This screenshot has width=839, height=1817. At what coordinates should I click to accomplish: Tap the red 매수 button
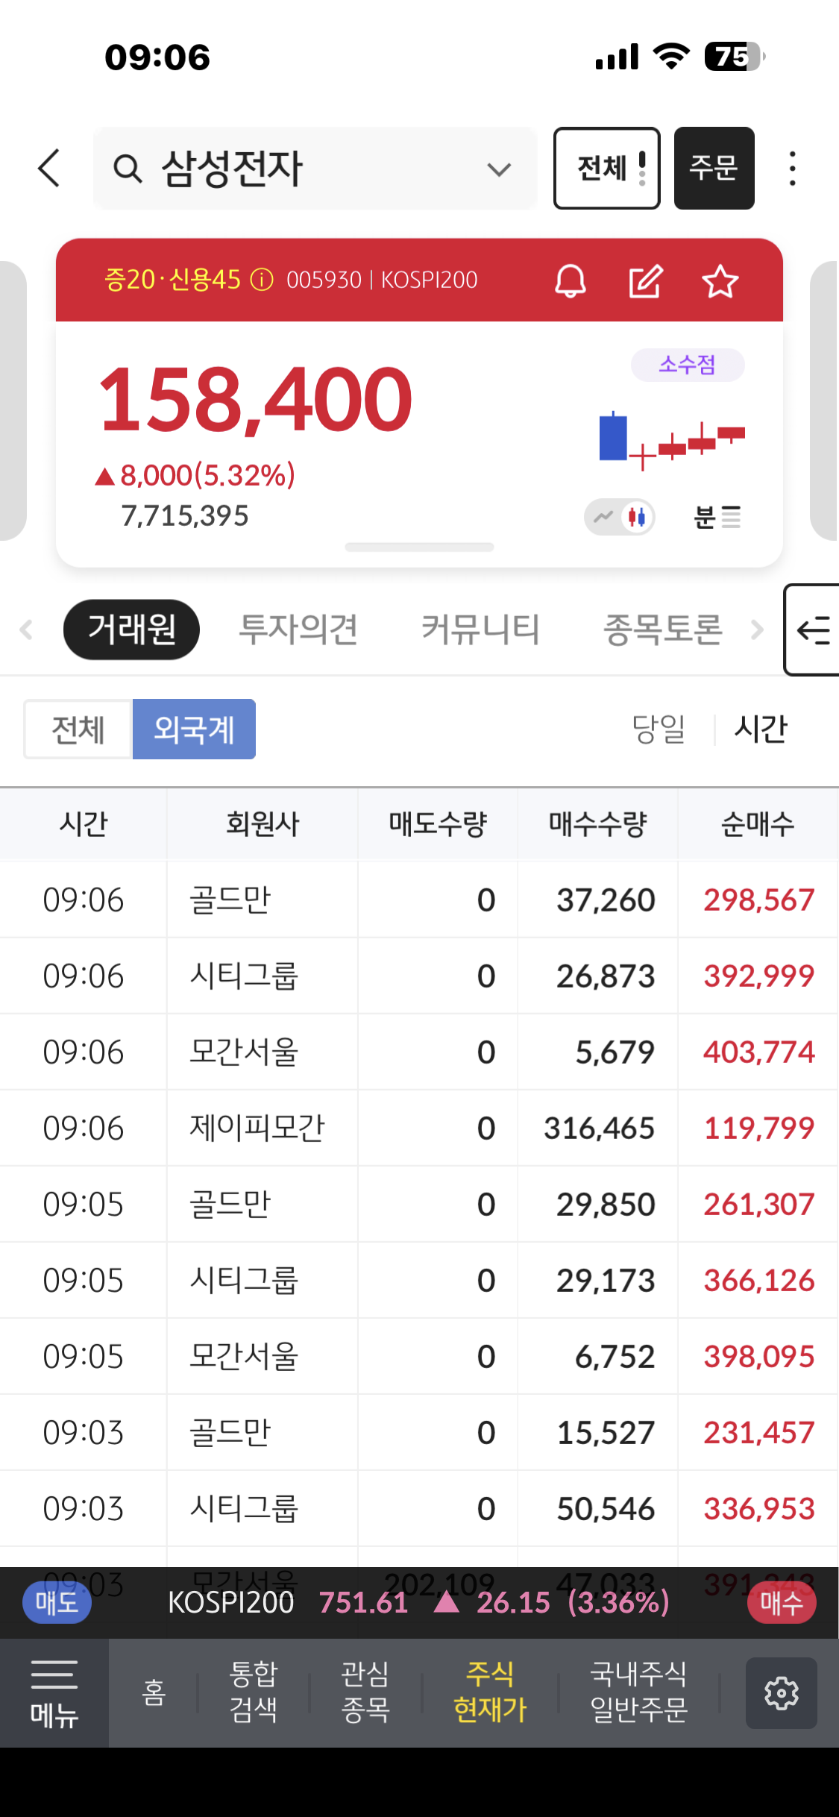point(781,1602)
